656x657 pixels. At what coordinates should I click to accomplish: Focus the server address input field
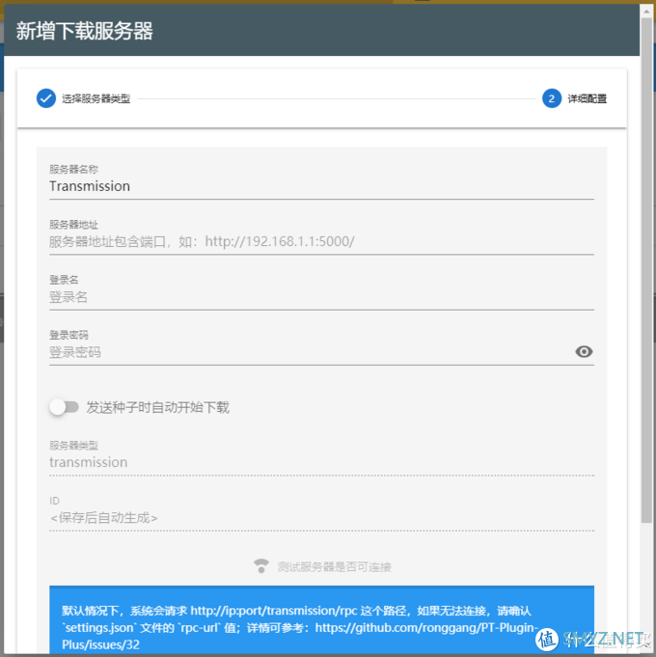pyautogui.click(x=321, y=242)
